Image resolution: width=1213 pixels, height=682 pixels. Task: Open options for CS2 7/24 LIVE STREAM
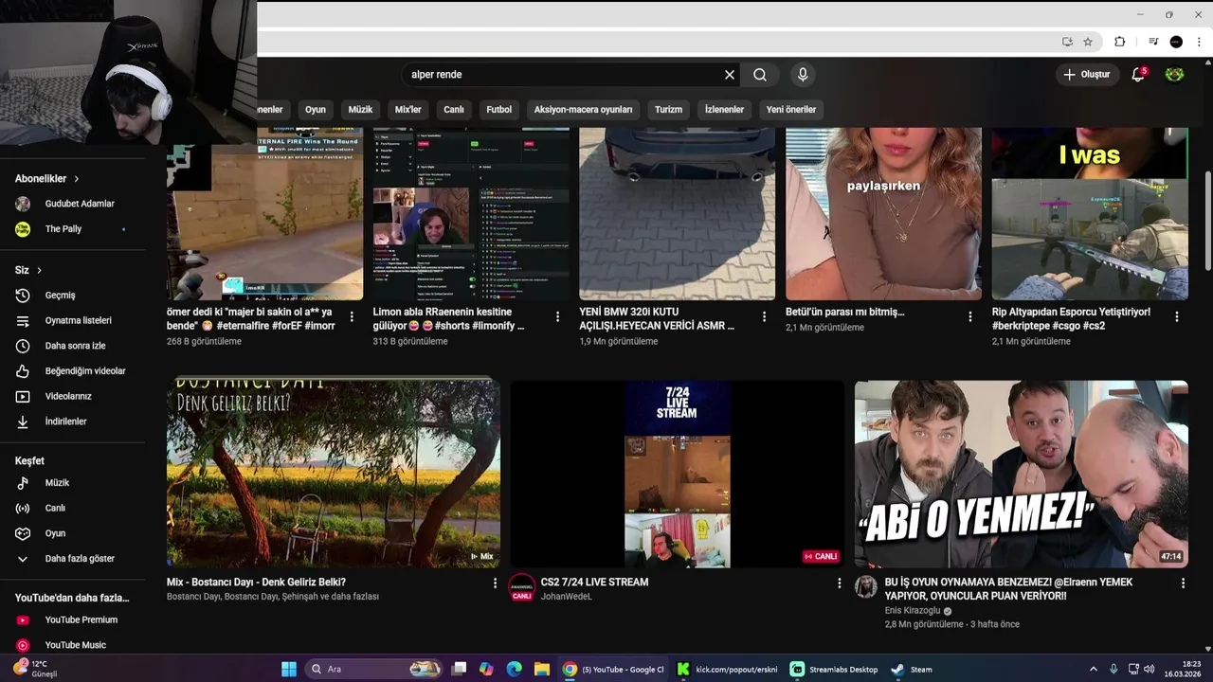pyautogui.click(x=839, y=583)
